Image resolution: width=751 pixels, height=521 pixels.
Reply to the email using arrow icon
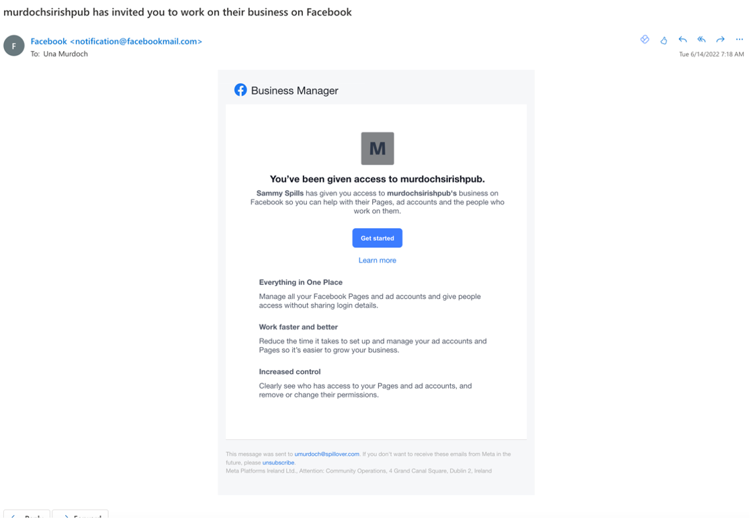[682, 40]
